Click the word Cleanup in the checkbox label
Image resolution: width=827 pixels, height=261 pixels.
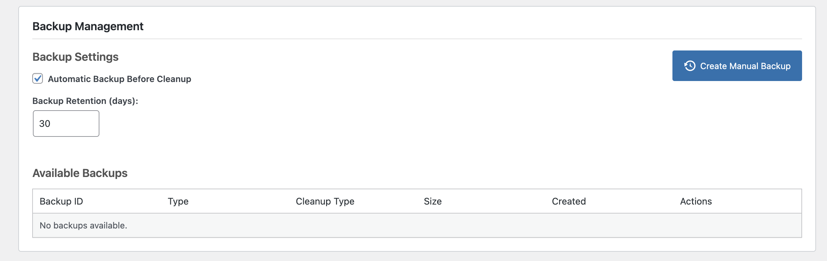[174, 79]
